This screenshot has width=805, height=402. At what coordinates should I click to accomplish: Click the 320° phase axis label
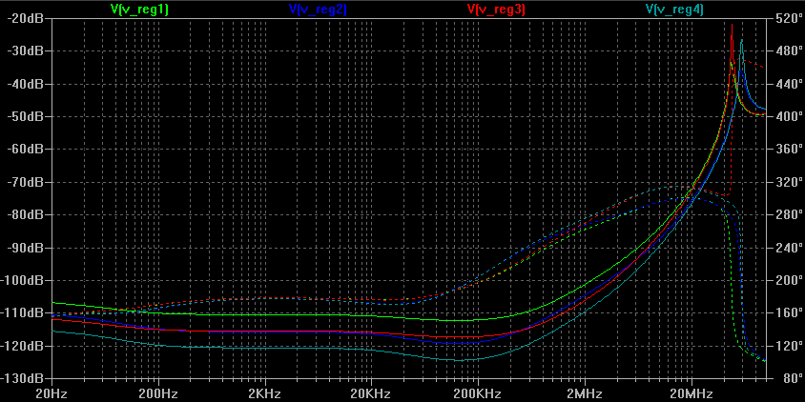pyautogui.click(x=788, y=182)
